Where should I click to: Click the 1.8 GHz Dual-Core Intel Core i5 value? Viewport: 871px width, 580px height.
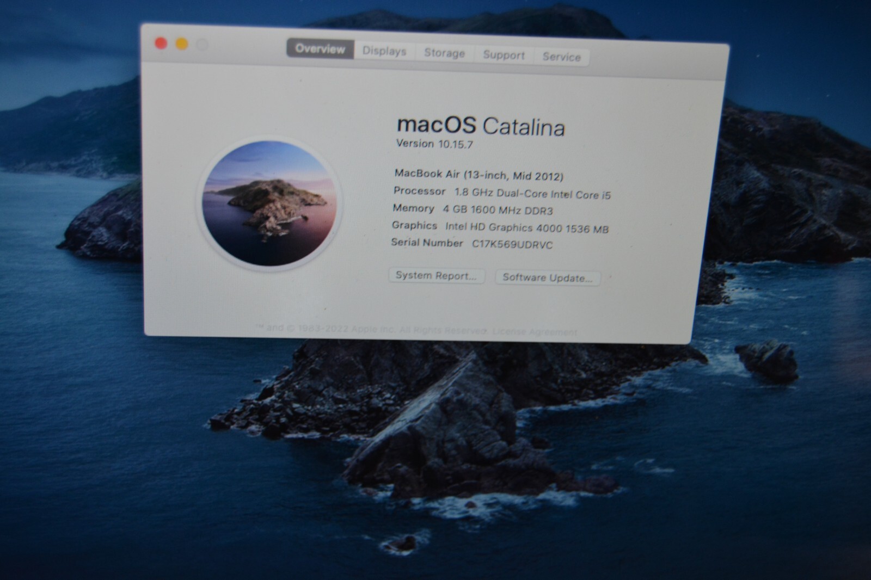[532, 194]
